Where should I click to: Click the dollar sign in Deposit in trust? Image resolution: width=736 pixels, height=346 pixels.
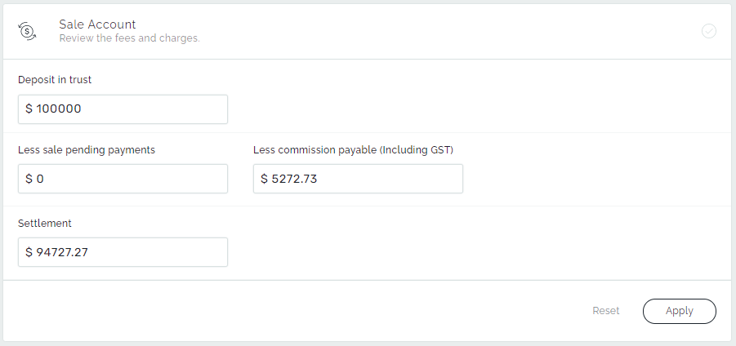(x=29, y=109)
